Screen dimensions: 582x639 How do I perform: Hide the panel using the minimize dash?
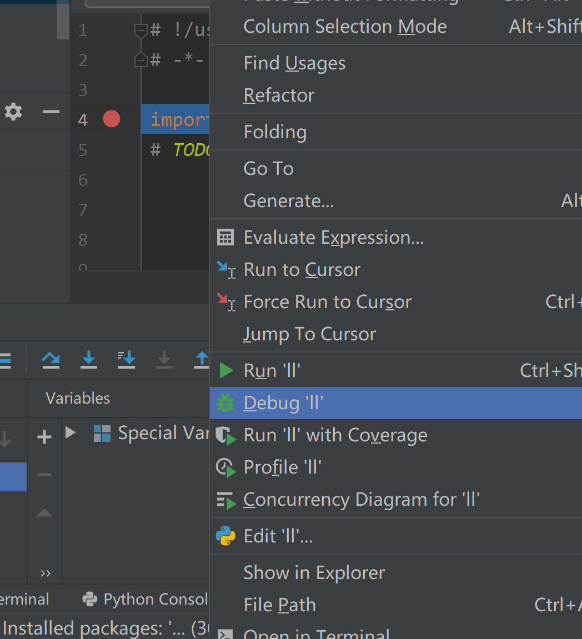[x=51, y=112]
